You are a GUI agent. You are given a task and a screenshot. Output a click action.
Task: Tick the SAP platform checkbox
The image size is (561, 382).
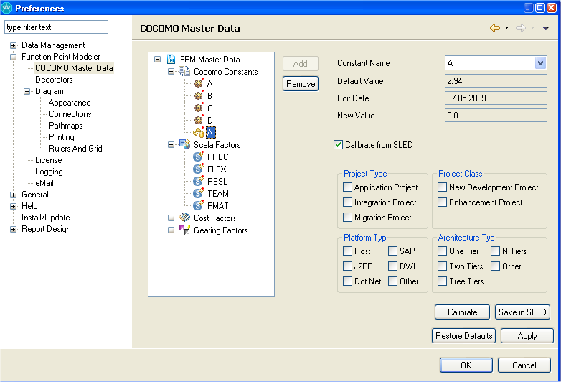point(393,251)
